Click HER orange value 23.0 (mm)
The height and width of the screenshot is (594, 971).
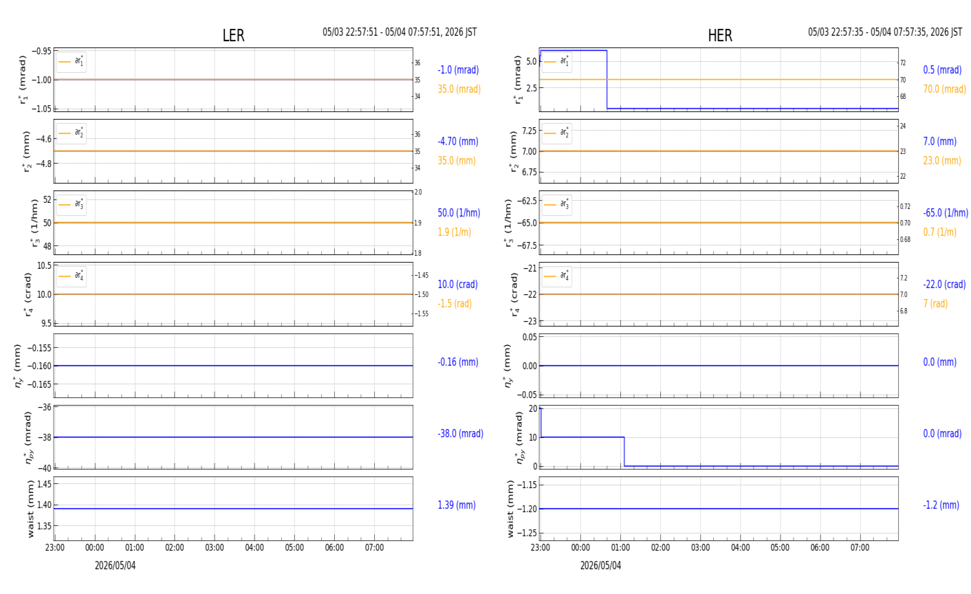coord(942,161)
